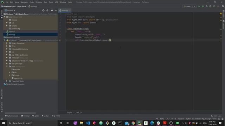The width and height of the screenshot is (225, 126).
Task: Open Project panel settings gear
Action: tap(52, 10)
